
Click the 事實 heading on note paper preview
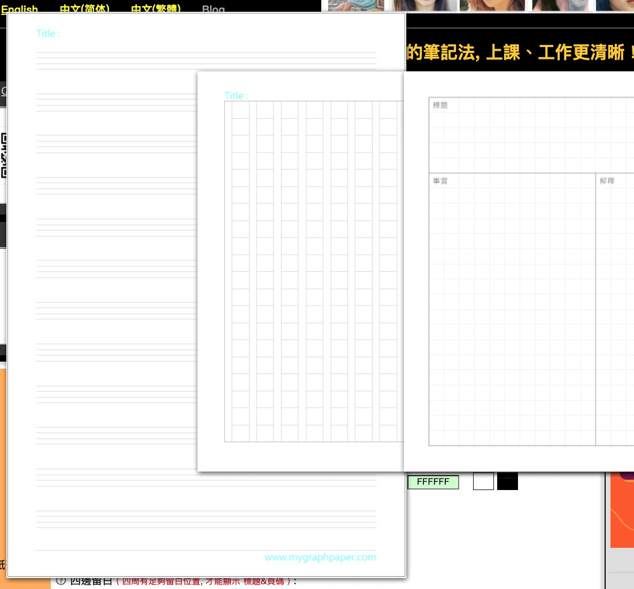pos(440,181)
